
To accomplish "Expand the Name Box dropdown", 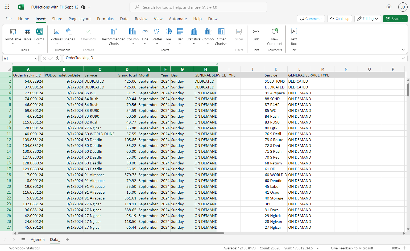I will (36, 58).
